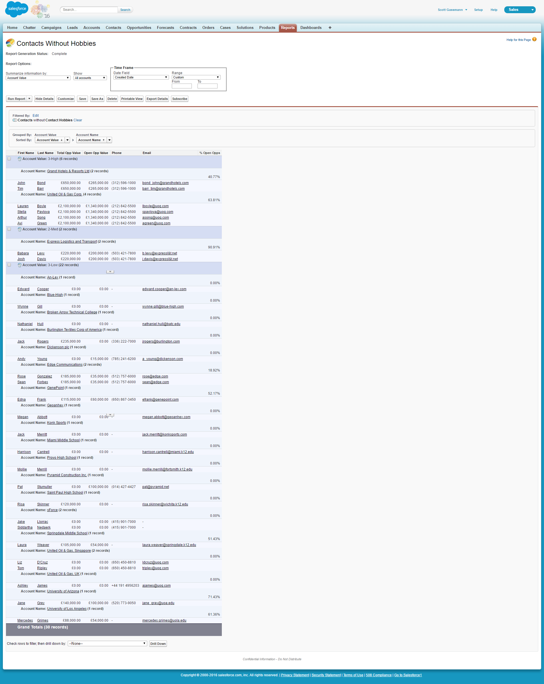Click into the From date field
This screenshot has height=684, width=544.
point(182,86)
